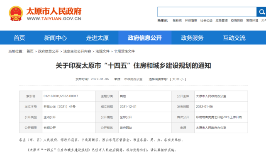Click the 成文日期 value 2021-12-31
Image resolution: width=266 pixels, height=158 pixels.
[x=128, y=107]
